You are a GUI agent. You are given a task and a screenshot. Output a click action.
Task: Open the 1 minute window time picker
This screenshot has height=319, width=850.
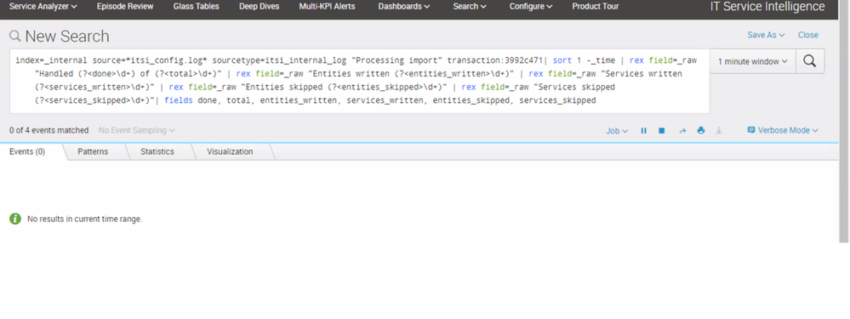pos(752,62)
